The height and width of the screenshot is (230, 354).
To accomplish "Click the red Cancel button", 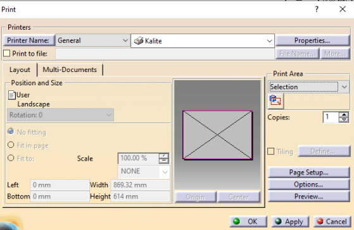I will 332,221.
